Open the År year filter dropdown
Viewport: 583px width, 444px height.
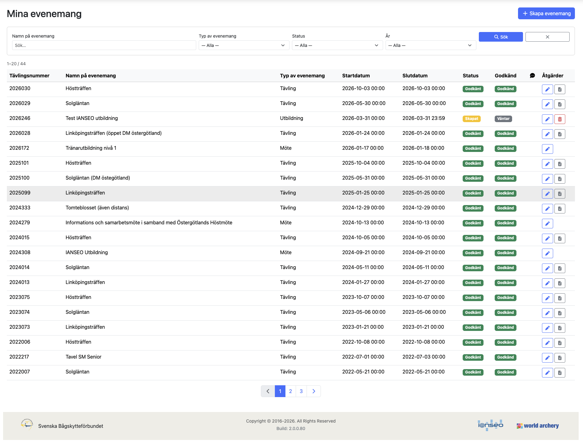point(430,45)
